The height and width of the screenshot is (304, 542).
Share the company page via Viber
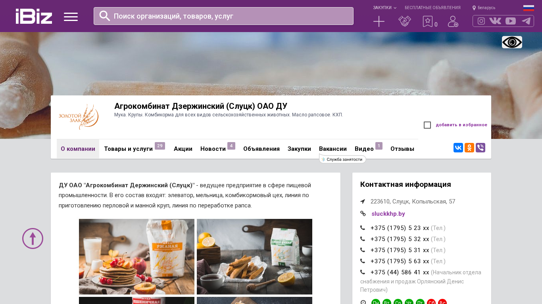[x=480, y=148]
